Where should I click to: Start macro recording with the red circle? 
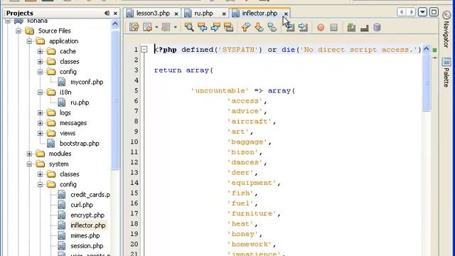point(321,27)
